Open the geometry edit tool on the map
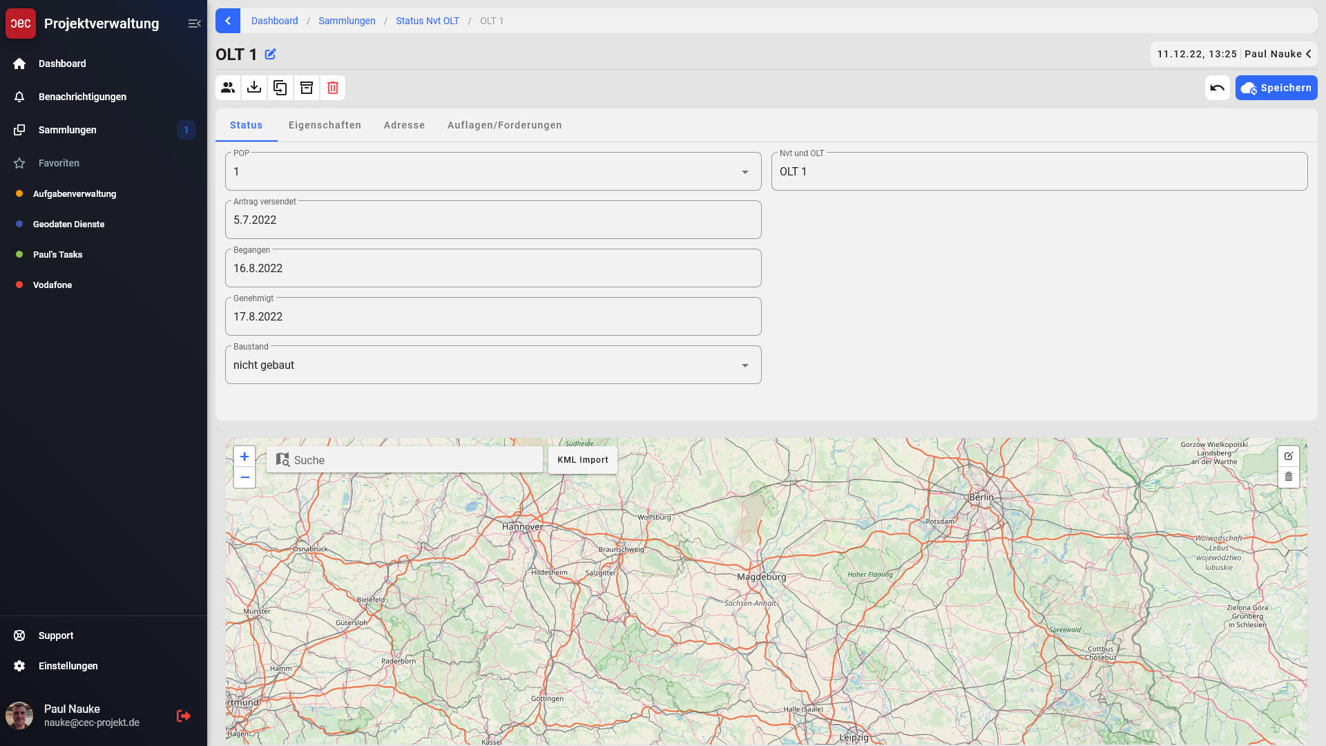1326x746 pixels. click(x=1289, y=456)
